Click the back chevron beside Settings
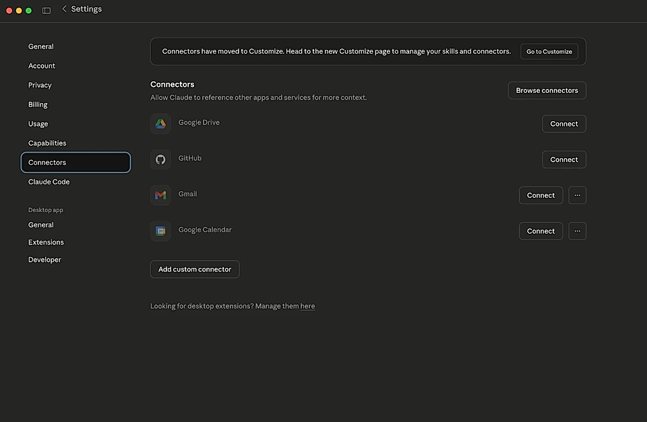This screenshot has width=647, height=422. click(64, 8)
